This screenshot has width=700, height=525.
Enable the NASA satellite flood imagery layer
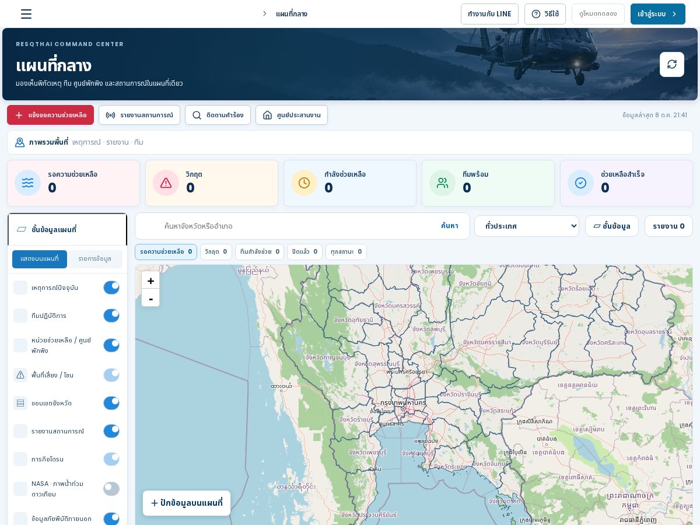pos(111,489)
